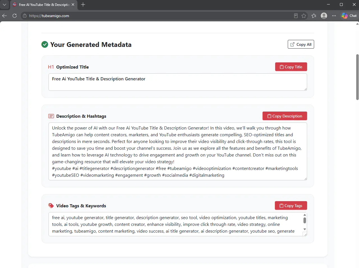The height and width of the screenshot is (268, 359).
Task: Click the page vertical scrollbar thumb
Action: click(357, 77)
